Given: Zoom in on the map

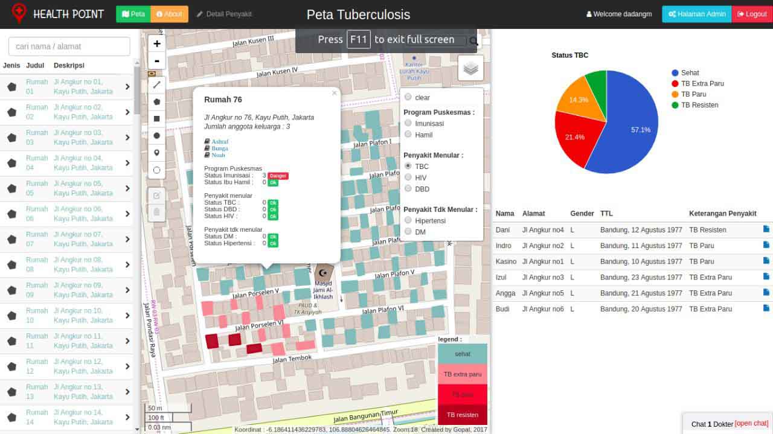Looking at the screenshot, I should pos(157,44).
